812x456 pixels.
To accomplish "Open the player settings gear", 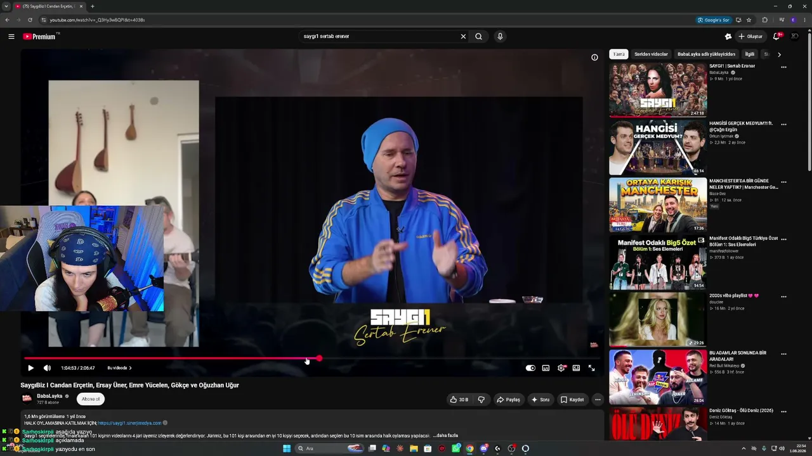I will (x=561, y=368).
